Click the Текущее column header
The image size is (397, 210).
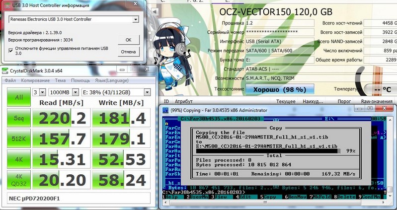pyautogui.click(x=286, y=101)
